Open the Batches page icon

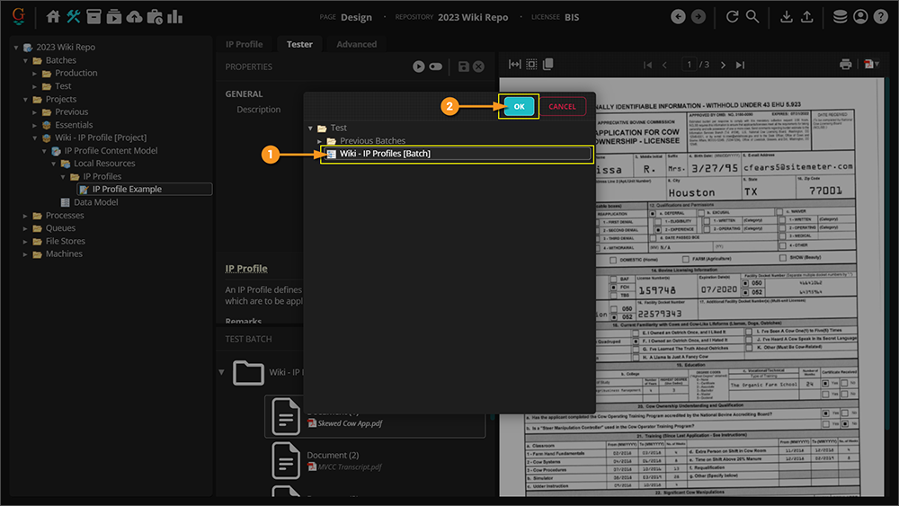[114, 16]
